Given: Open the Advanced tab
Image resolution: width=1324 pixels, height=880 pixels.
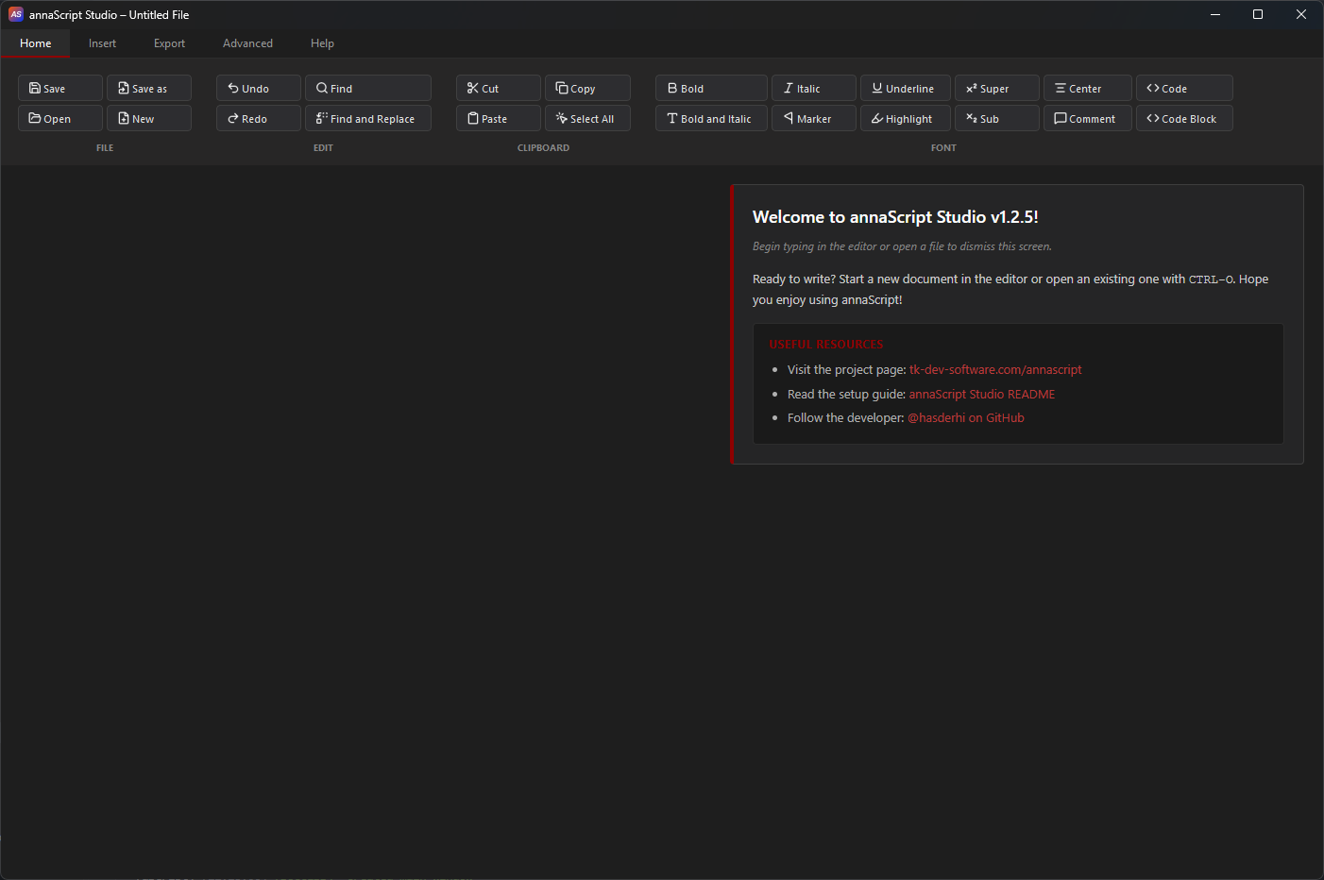Looking at the screenshot, I should (x=247, y=43).
